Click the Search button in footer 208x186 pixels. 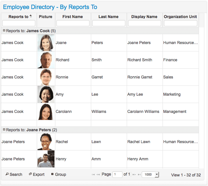14,174
